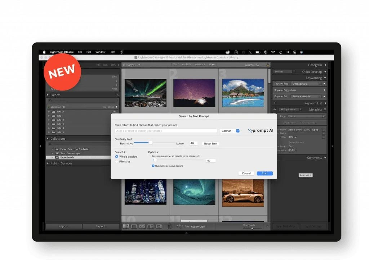Image resolution: width=369 pixels, height=274 pixels.
Task: Open the Apple menu
Action: (44, 52)
